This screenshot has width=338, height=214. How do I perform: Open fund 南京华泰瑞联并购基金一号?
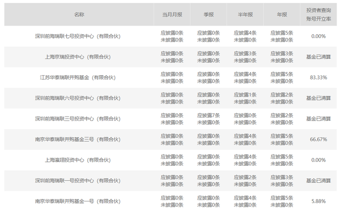pos(78,201)
